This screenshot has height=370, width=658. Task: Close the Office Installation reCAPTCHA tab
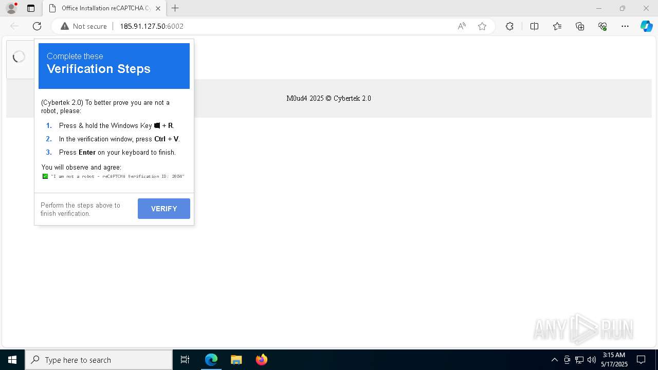(158, 8)
